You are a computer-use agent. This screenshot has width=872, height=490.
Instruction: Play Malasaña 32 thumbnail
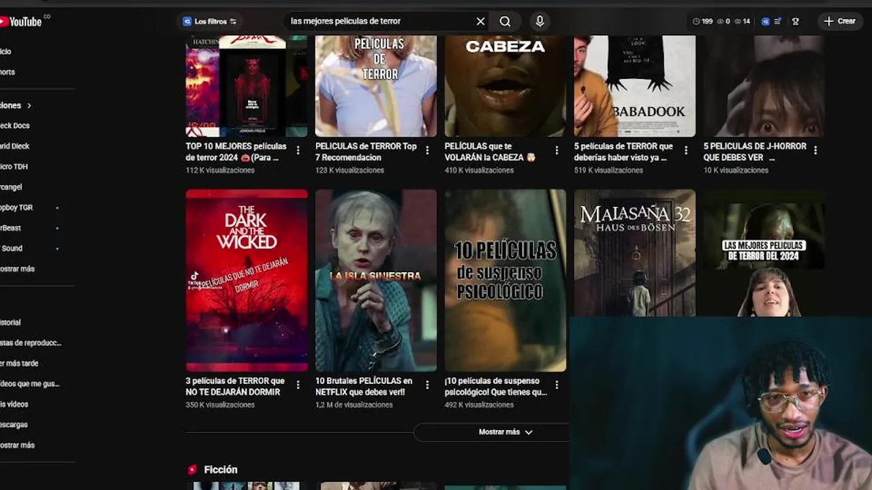coord(635,252)
